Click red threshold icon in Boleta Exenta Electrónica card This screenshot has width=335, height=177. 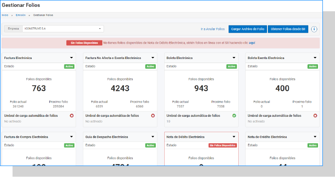tap(315, 116)
